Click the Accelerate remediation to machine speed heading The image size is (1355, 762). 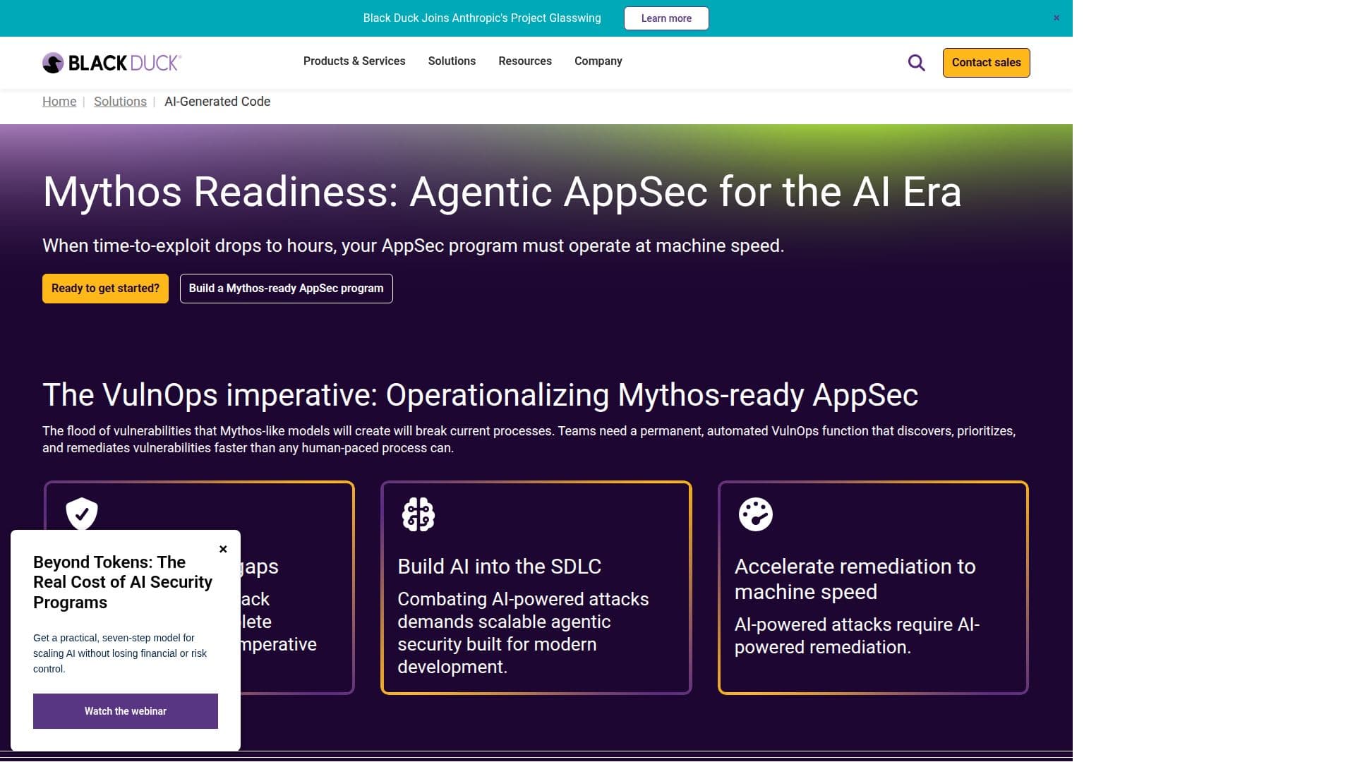click(x=855, y=579)
